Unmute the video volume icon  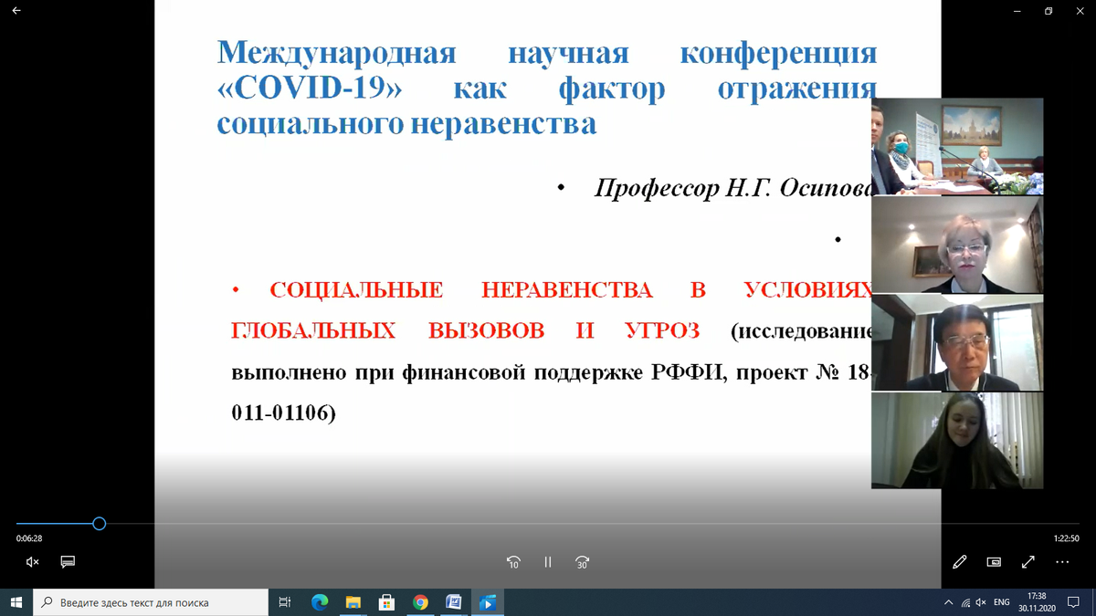32,561
